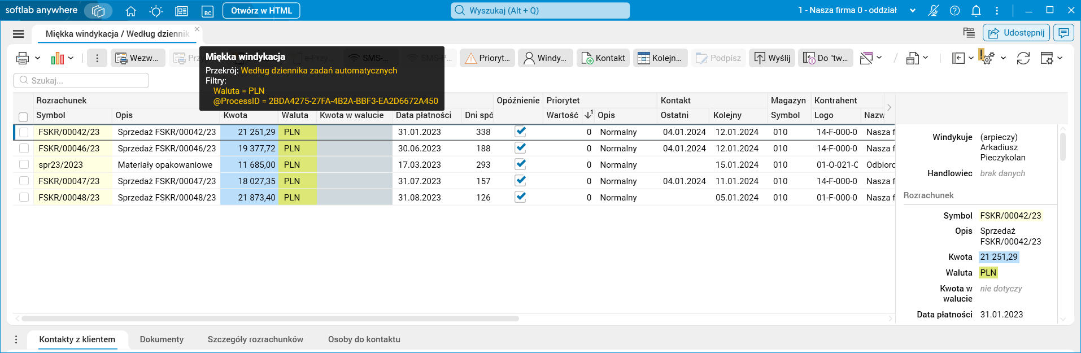Select the Miękka windykacja / Według dziennika tab

click(117, 34)
